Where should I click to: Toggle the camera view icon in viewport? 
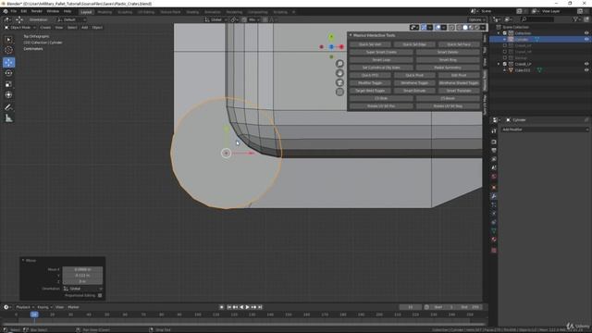339,82
